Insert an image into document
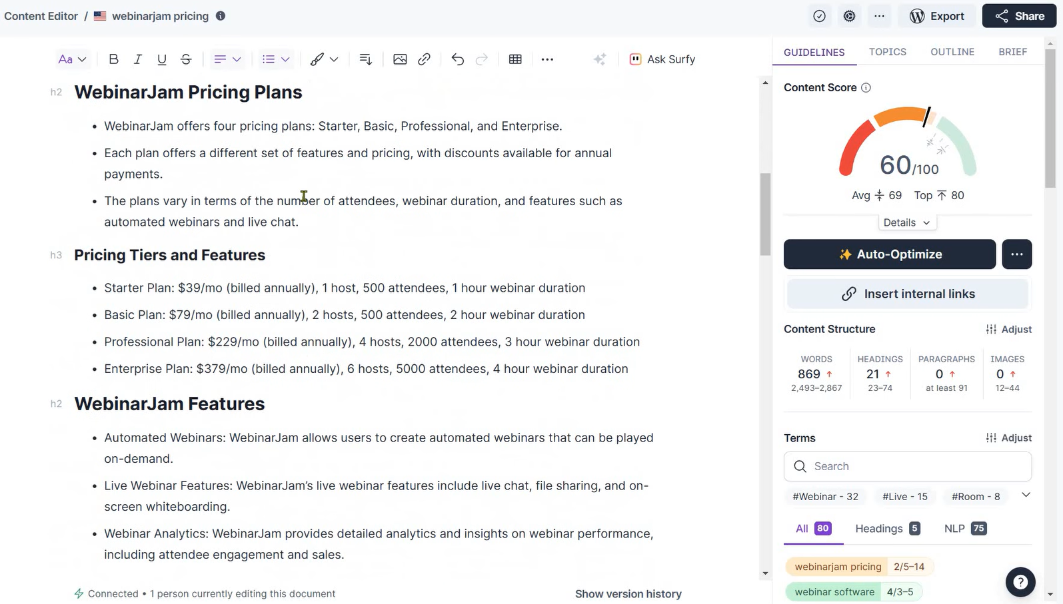This screenshot has height=604, width=1063. click(x=400, y=59)
